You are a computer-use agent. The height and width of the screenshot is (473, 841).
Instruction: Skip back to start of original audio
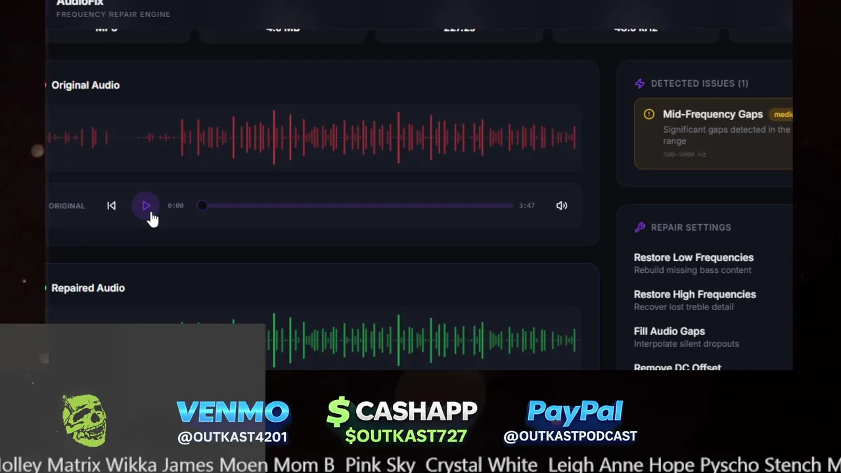tap(112, 206)
